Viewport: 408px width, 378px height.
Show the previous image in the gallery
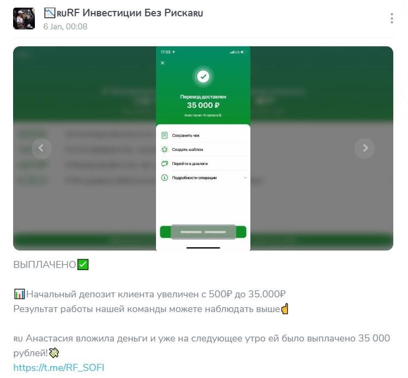click(41, 148)
